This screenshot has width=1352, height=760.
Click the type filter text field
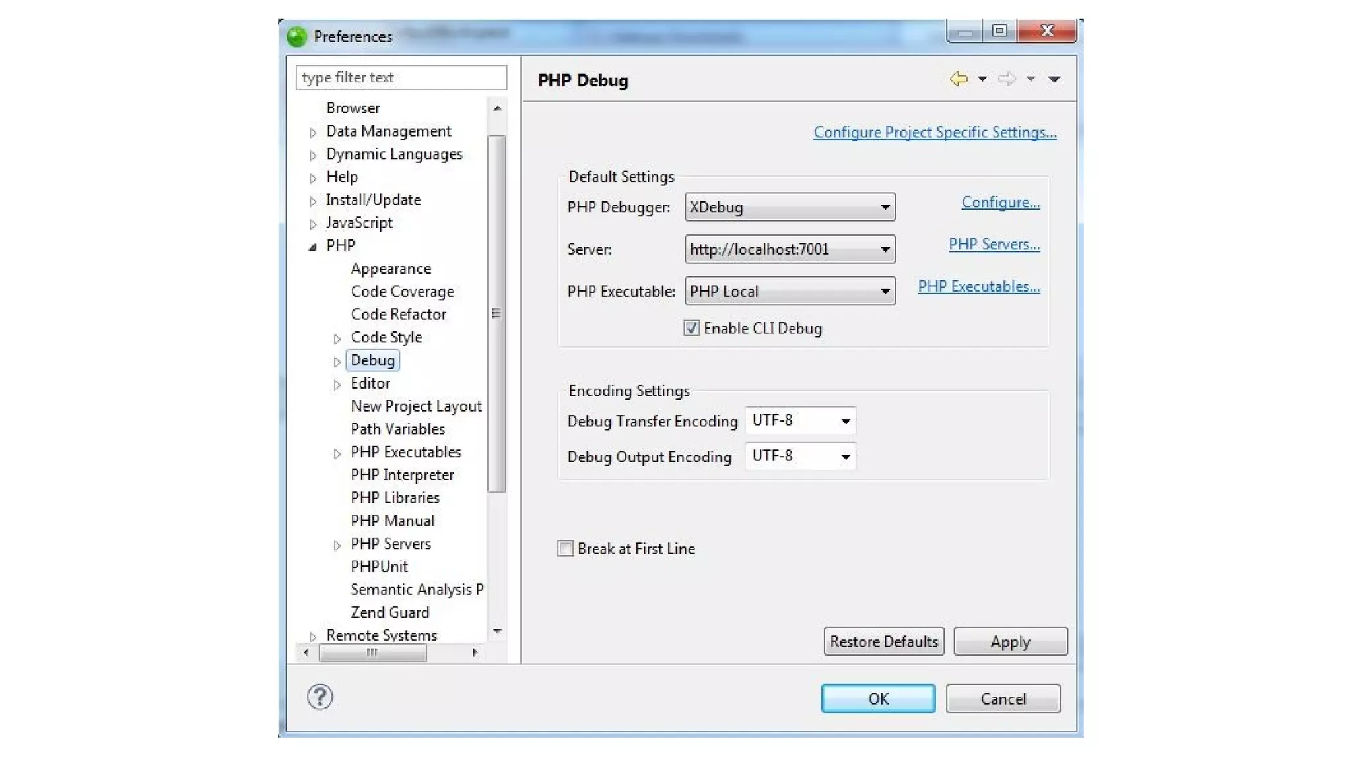[x=401, y=78]
